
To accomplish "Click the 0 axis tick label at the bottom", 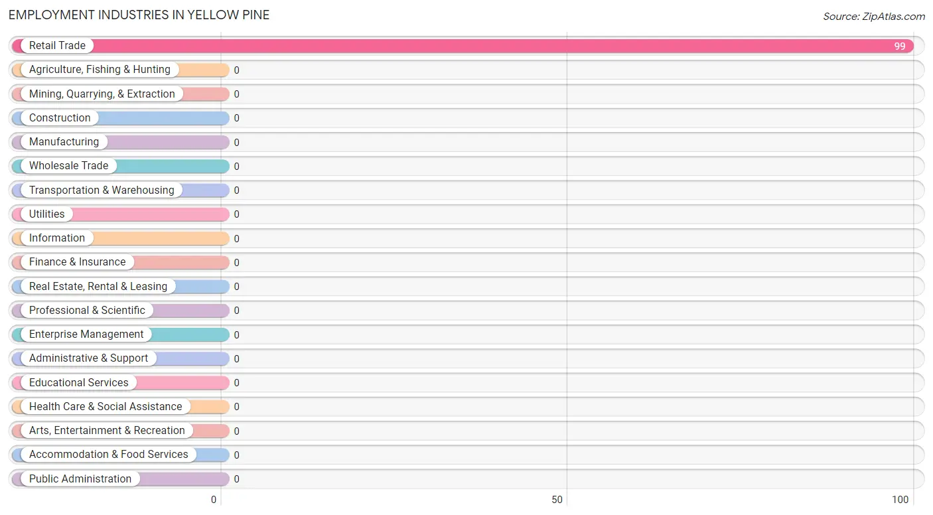I will pos(214,500).
